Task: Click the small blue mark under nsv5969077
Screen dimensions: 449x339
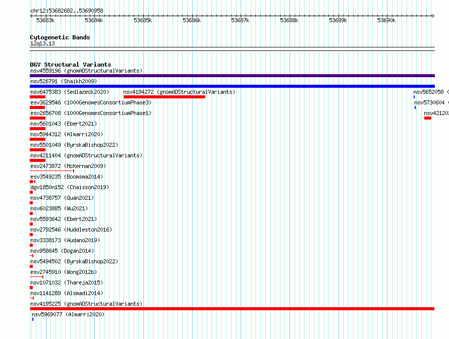Action: (x=33, y=319)
